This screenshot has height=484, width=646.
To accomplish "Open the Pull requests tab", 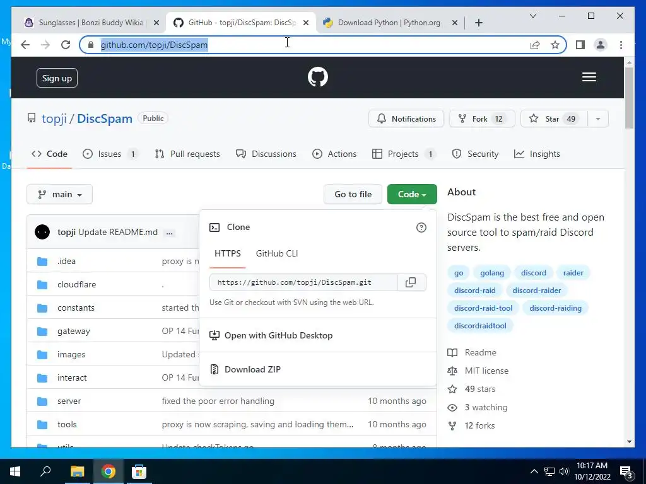I will coord(187,154).
